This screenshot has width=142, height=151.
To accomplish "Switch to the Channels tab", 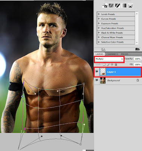I will (x=112, y=54).
